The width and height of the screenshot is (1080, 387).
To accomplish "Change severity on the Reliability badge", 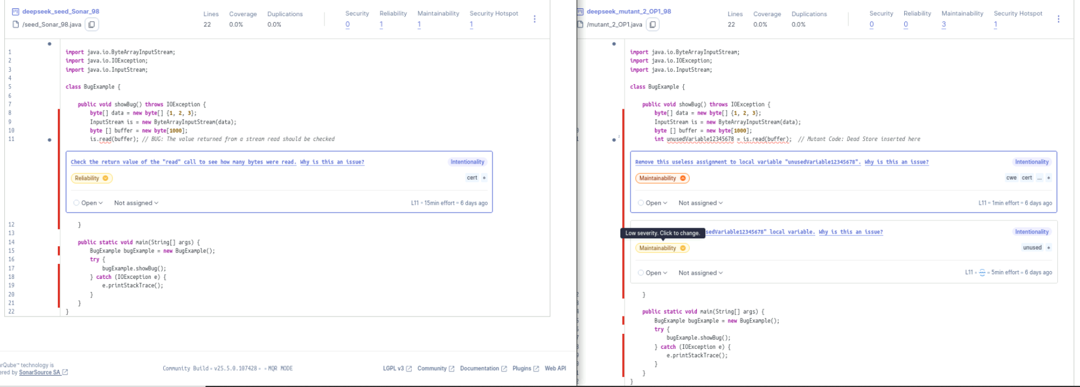I will (91, 178).
